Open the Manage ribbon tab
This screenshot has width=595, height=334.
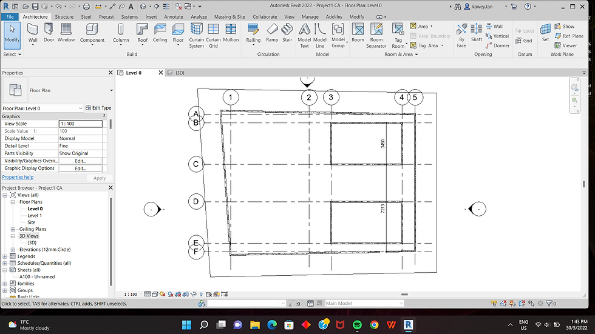point(310,16)
